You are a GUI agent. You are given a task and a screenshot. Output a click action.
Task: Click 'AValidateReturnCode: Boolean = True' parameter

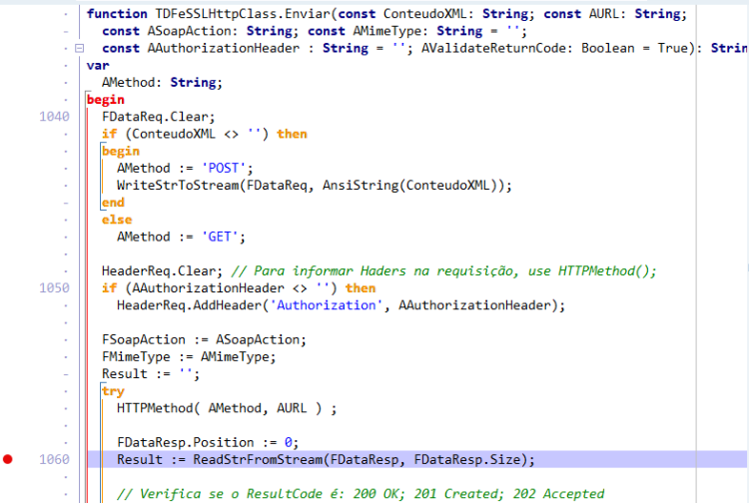(557, 48)
